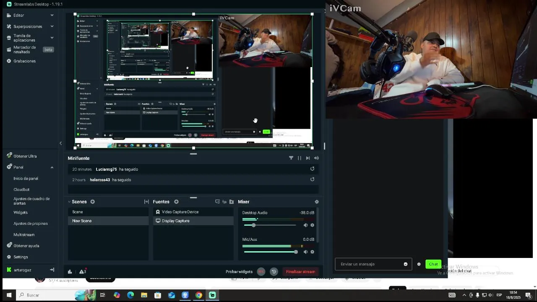Click Probar widgets
537x302 pixels.
point(239,272)
